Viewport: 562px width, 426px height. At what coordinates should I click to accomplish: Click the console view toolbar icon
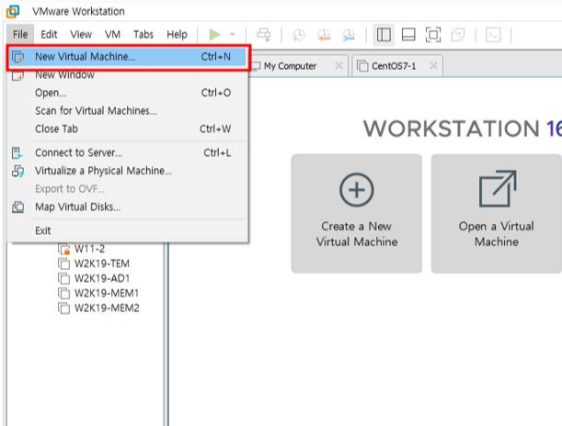493,35
